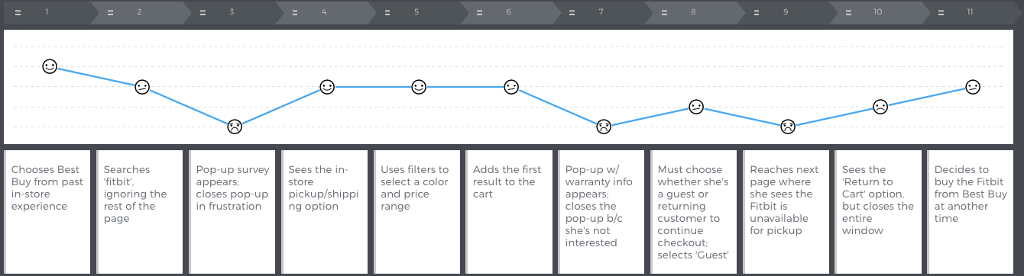The width and height of the screenshot is (1024, 276).
Task: Open the hamburger menu on stage 4
Action: 295,12
